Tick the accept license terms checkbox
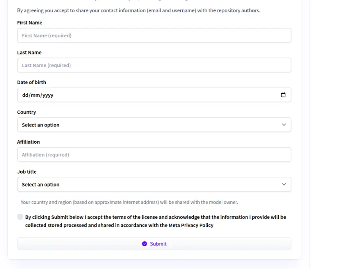This screenshot has width=347, height=269. click(x=20, y=217)
